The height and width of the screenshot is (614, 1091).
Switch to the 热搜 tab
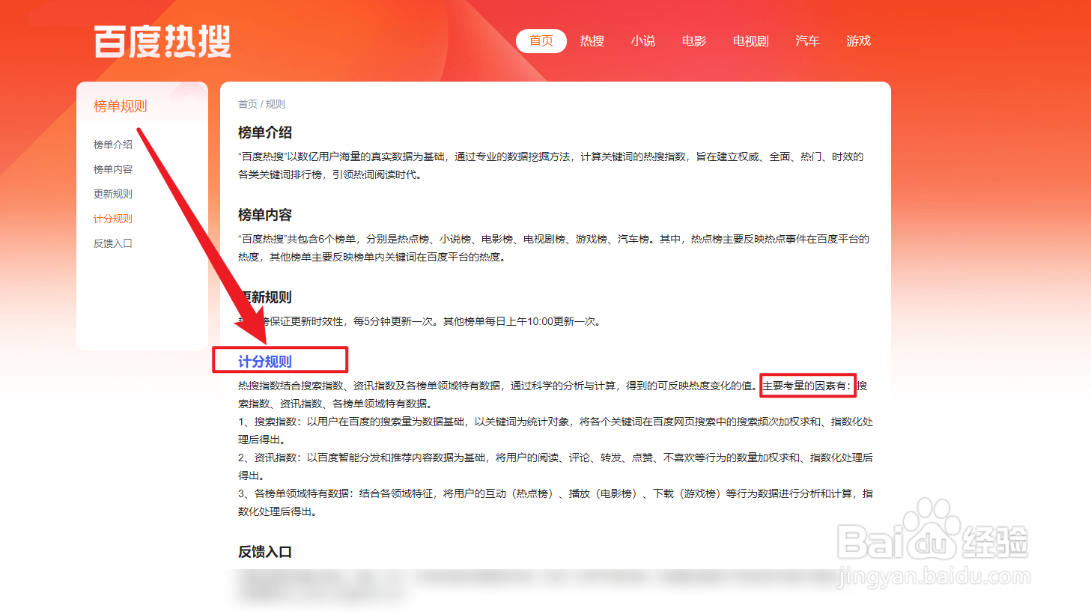[x=592, y=40]
